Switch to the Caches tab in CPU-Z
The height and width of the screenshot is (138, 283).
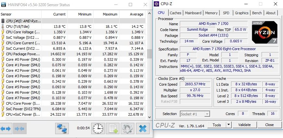[x=176, y=13]
